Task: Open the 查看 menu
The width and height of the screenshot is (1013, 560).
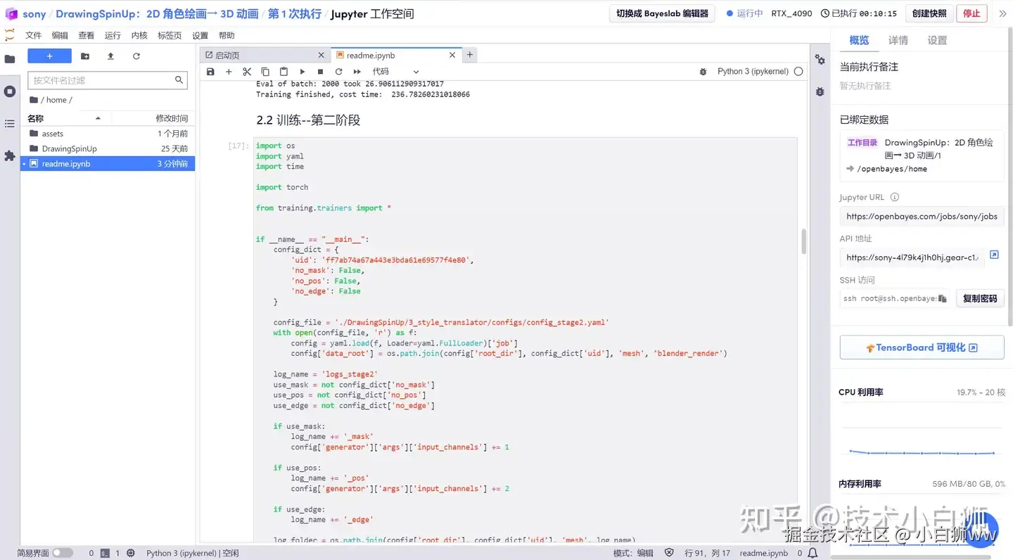Action: [x=87, y=35]
